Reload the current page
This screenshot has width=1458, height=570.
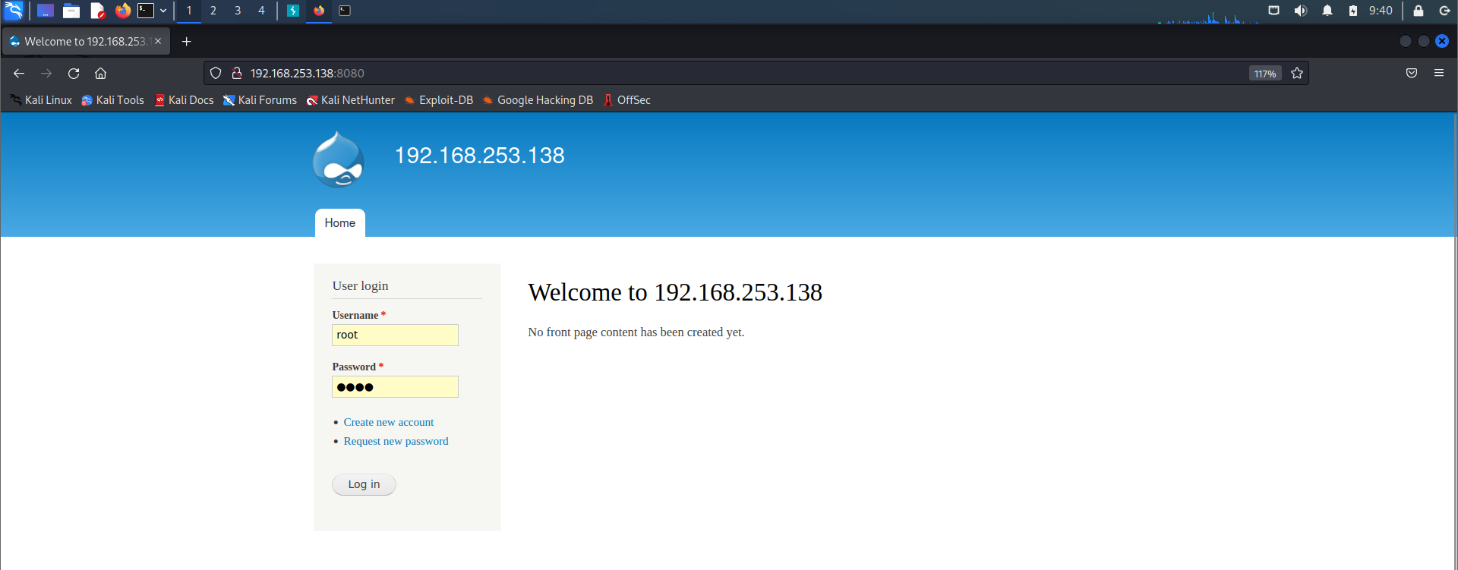[74, 74]
